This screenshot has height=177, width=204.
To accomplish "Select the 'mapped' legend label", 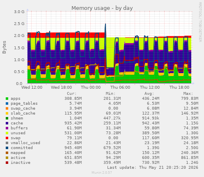I will coord(18,153).
